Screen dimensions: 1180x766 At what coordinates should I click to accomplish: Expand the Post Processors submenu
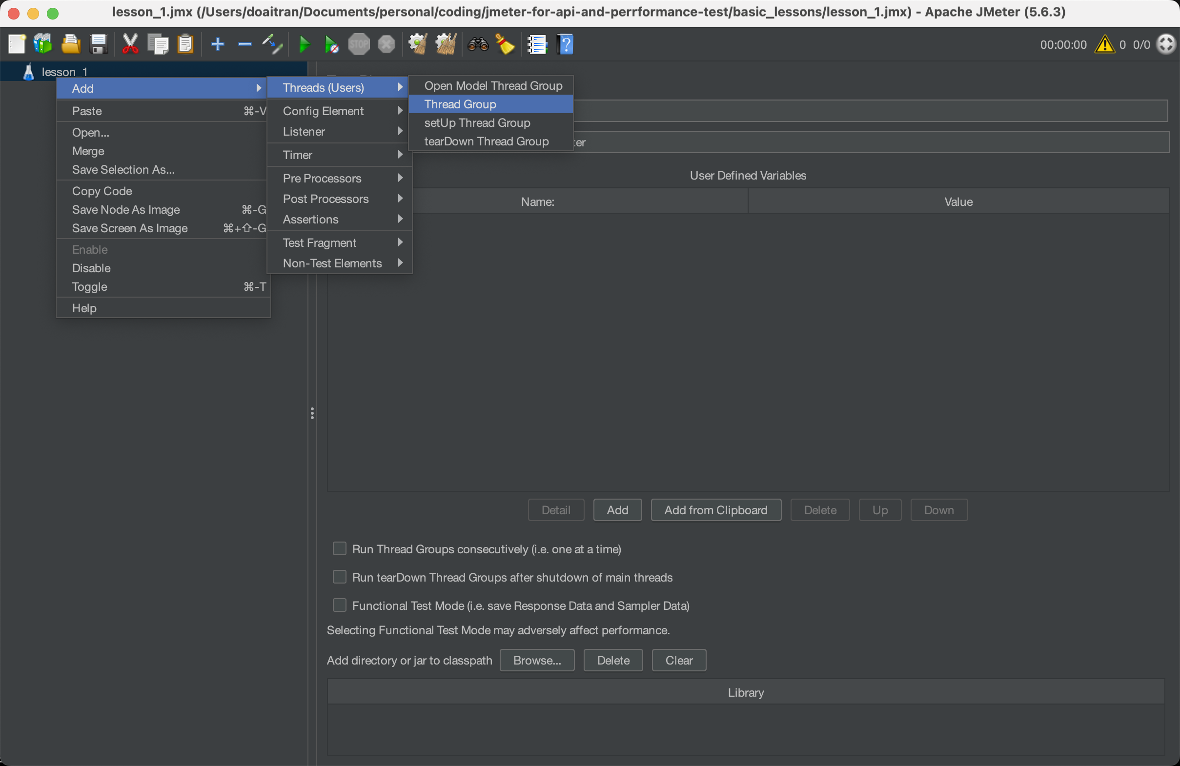click(340, 199)
